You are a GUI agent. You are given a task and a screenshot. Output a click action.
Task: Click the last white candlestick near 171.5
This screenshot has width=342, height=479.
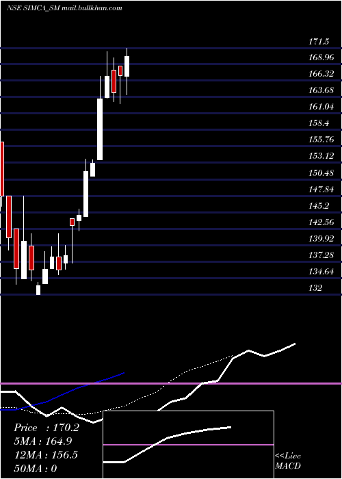127,66
